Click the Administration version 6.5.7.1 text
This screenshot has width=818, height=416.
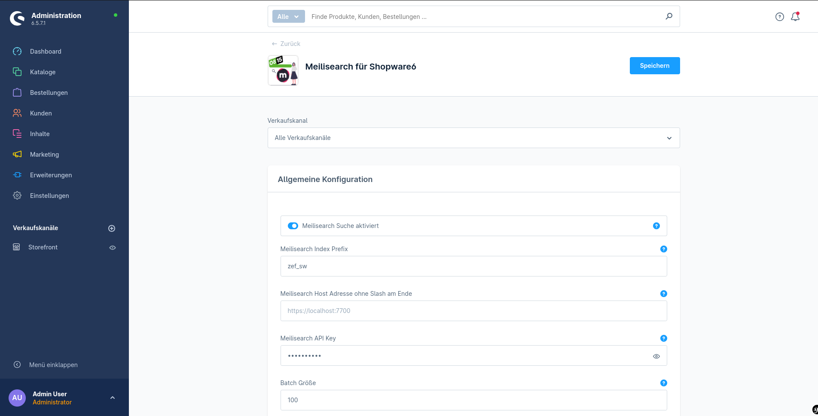pyautogui.click(x=38, y=23)
